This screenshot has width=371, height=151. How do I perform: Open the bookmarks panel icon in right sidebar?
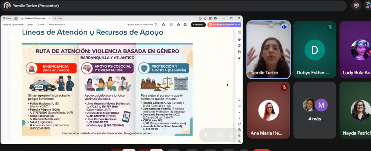(x=239, y=46)
